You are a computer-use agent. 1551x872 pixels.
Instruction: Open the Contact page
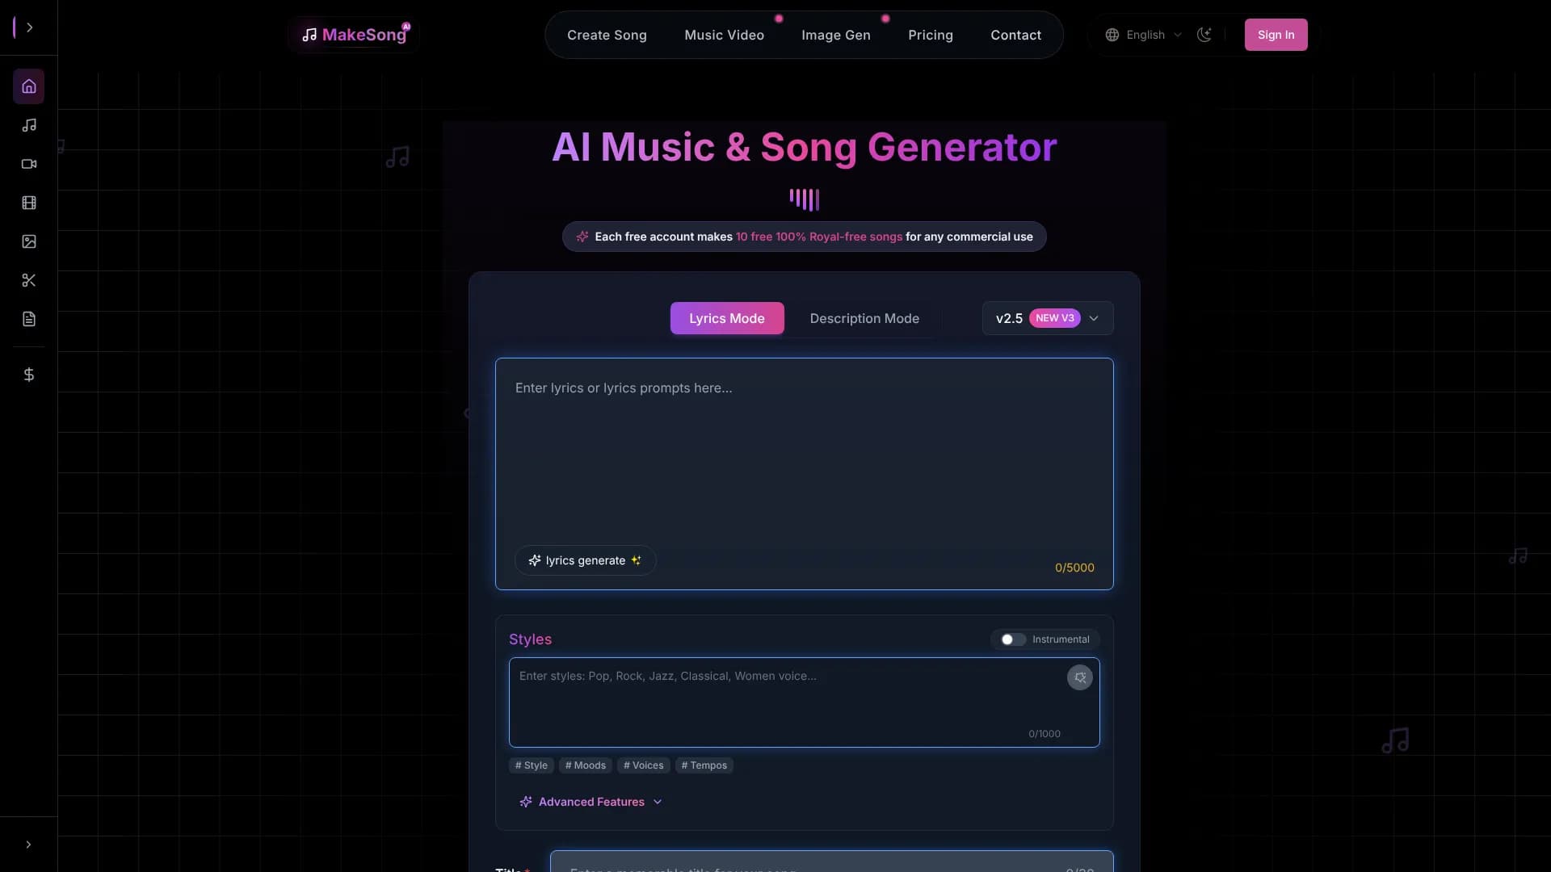[1015, 35]
